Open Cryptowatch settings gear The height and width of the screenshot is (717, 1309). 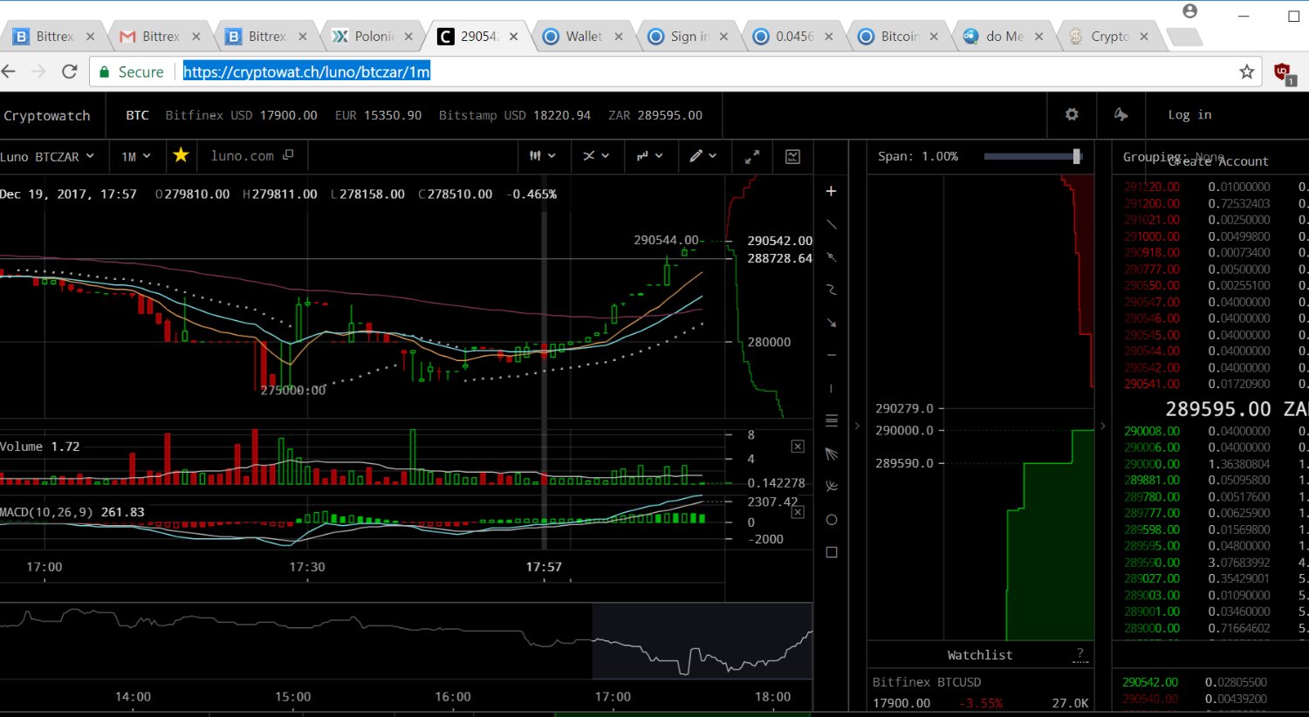(x=1072, y=114)
